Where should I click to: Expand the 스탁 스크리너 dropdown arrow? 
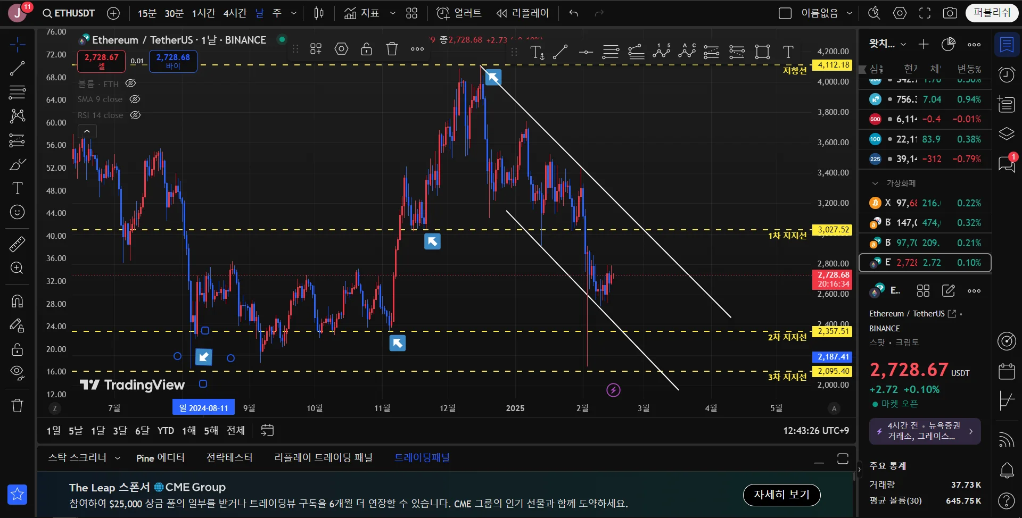tap(118, 458)
